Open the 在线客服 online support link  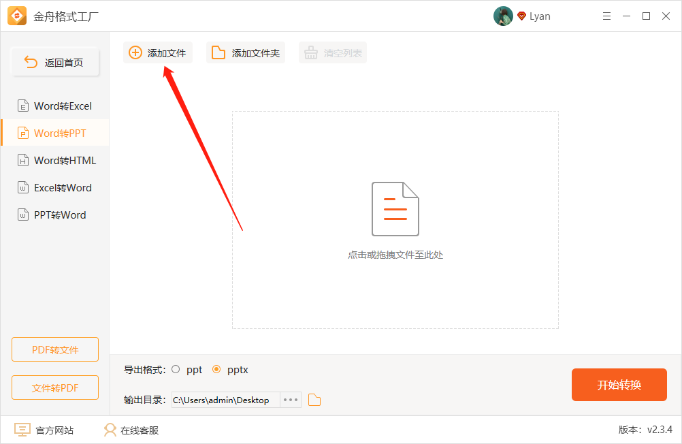131,430
